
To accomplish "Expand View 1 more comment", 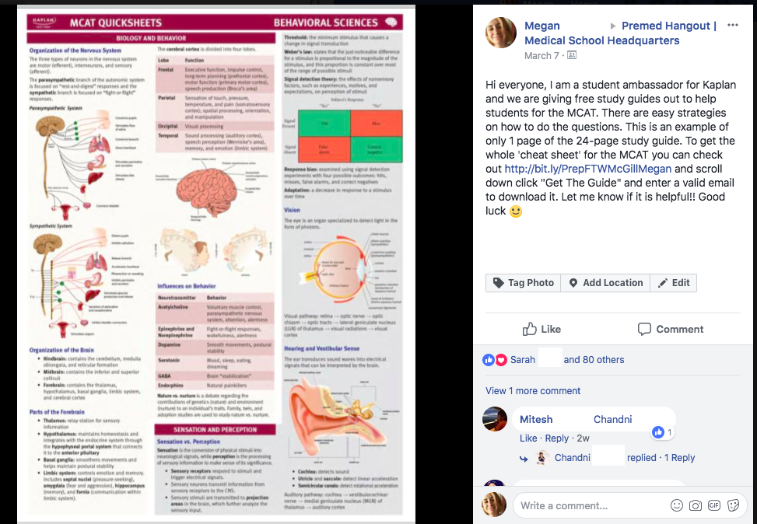I will click(x=533, y=391).
